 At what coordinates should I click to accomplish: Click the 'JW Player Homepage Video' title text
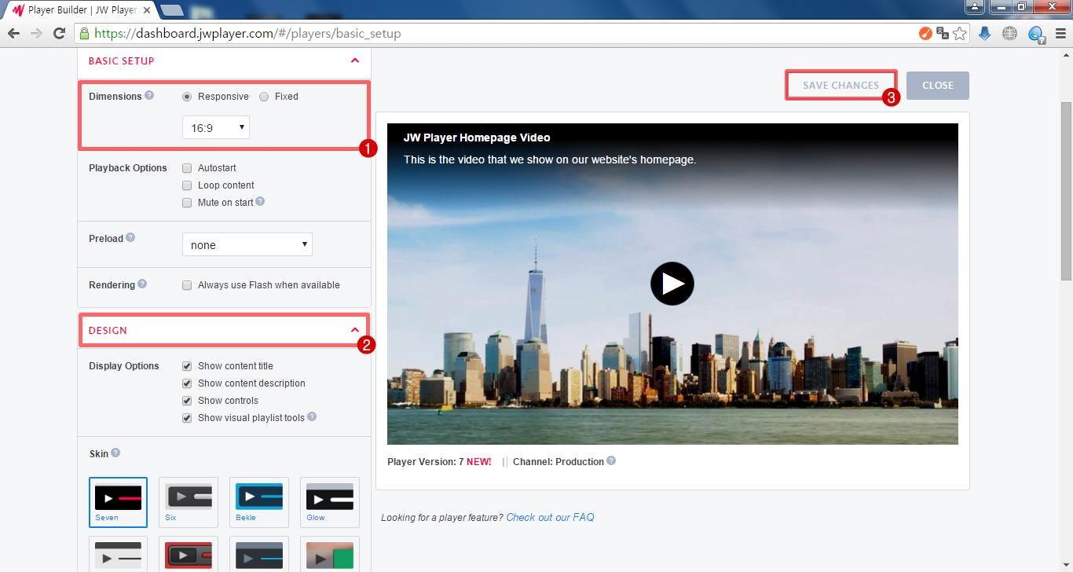click(477, 137)
